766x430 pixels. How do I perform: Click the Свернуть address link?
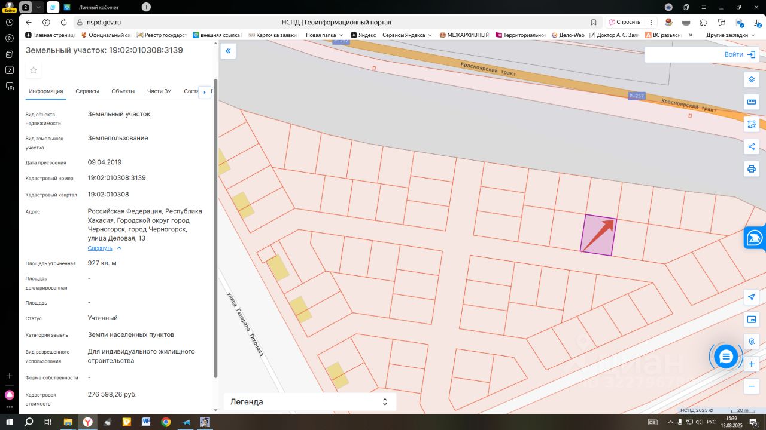click(x=100, y=248)
